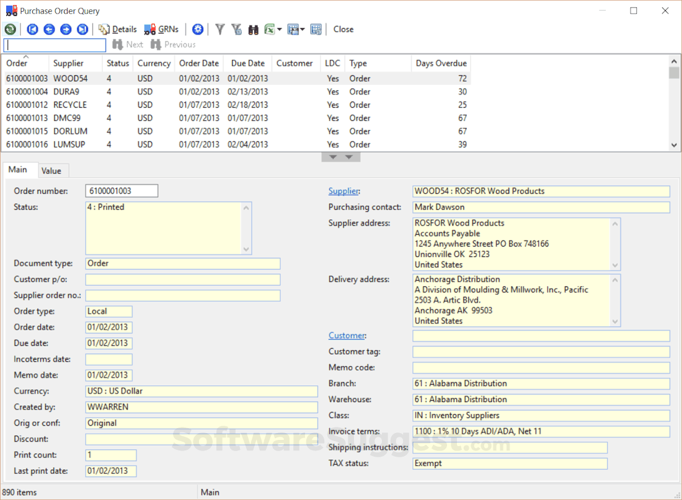Open the binoculars search tool
The width and height of the screenshot is (682, 500).
[253, 29]
